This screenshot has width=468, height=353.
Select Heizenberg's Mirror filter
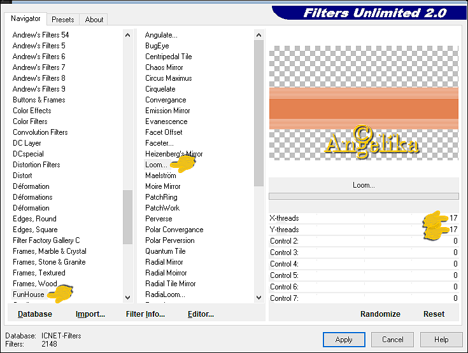174,154
